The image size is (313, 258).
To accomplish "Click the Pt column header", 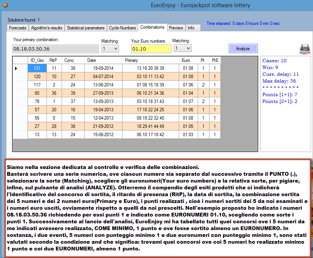I will 203,60.
